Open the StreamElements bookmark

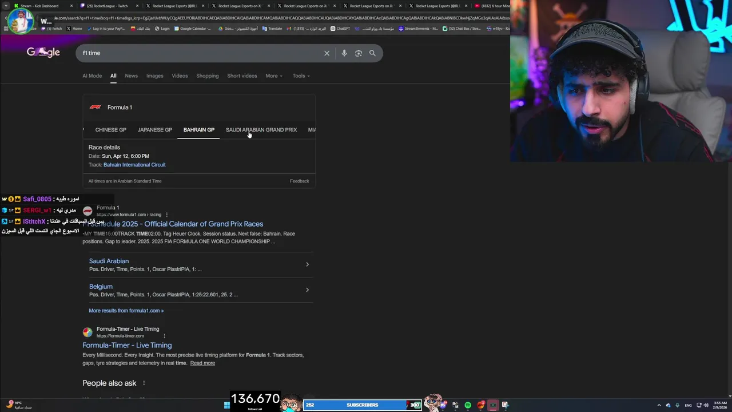tap(418, 29)
